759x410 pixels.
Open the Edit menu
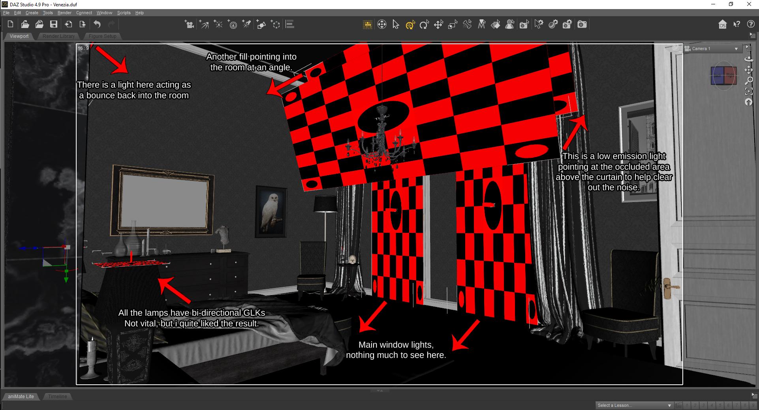[17, 13]
